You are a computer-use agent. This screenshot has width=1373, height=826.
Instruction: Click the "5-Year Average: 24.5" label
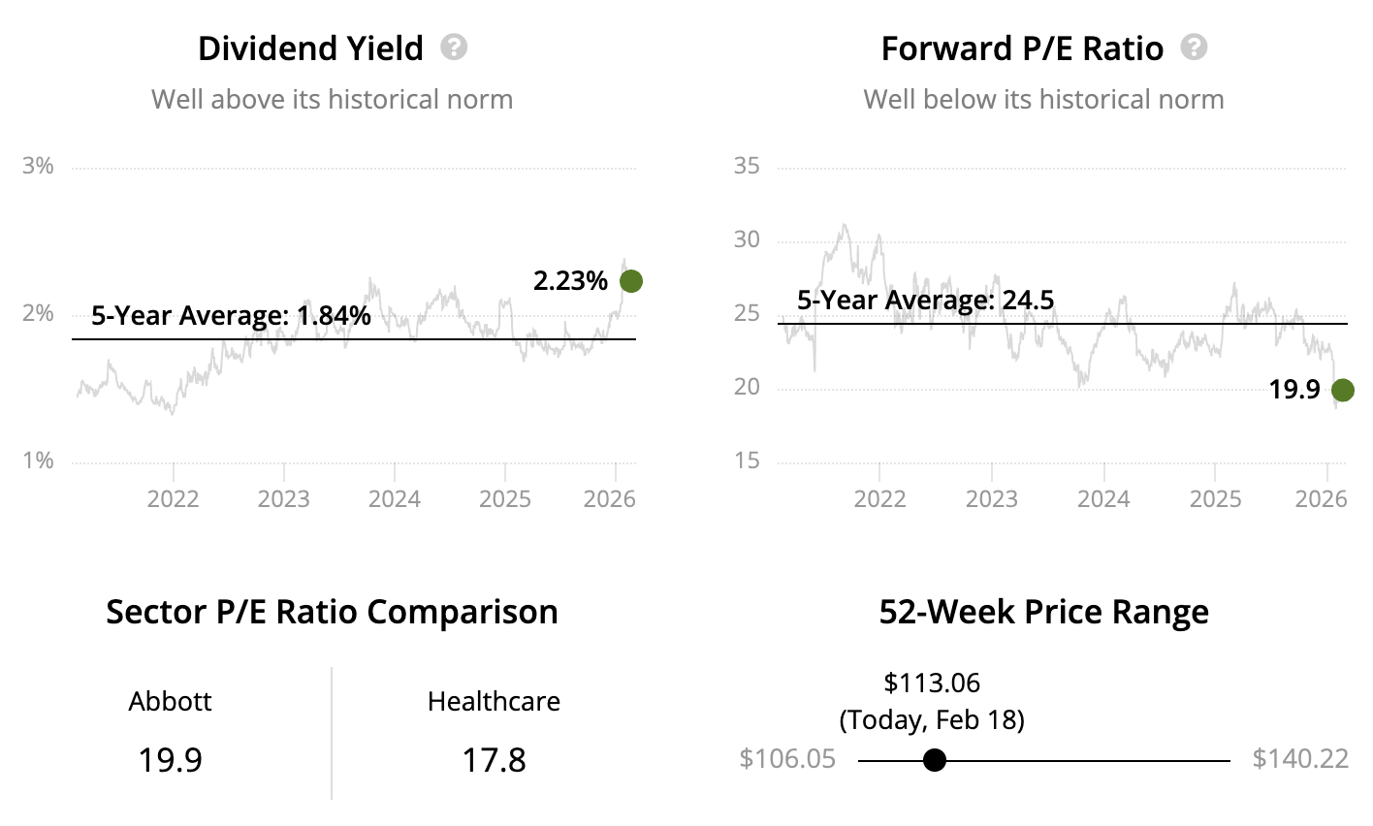point(925,300)
